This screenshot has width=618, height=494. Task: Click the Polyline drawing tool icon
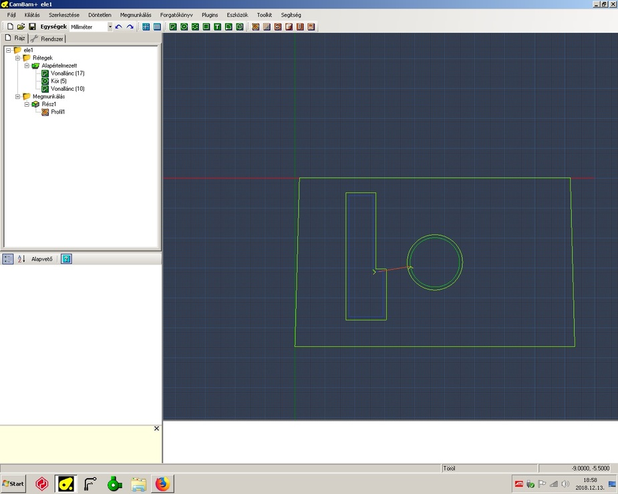coord(172,27)
